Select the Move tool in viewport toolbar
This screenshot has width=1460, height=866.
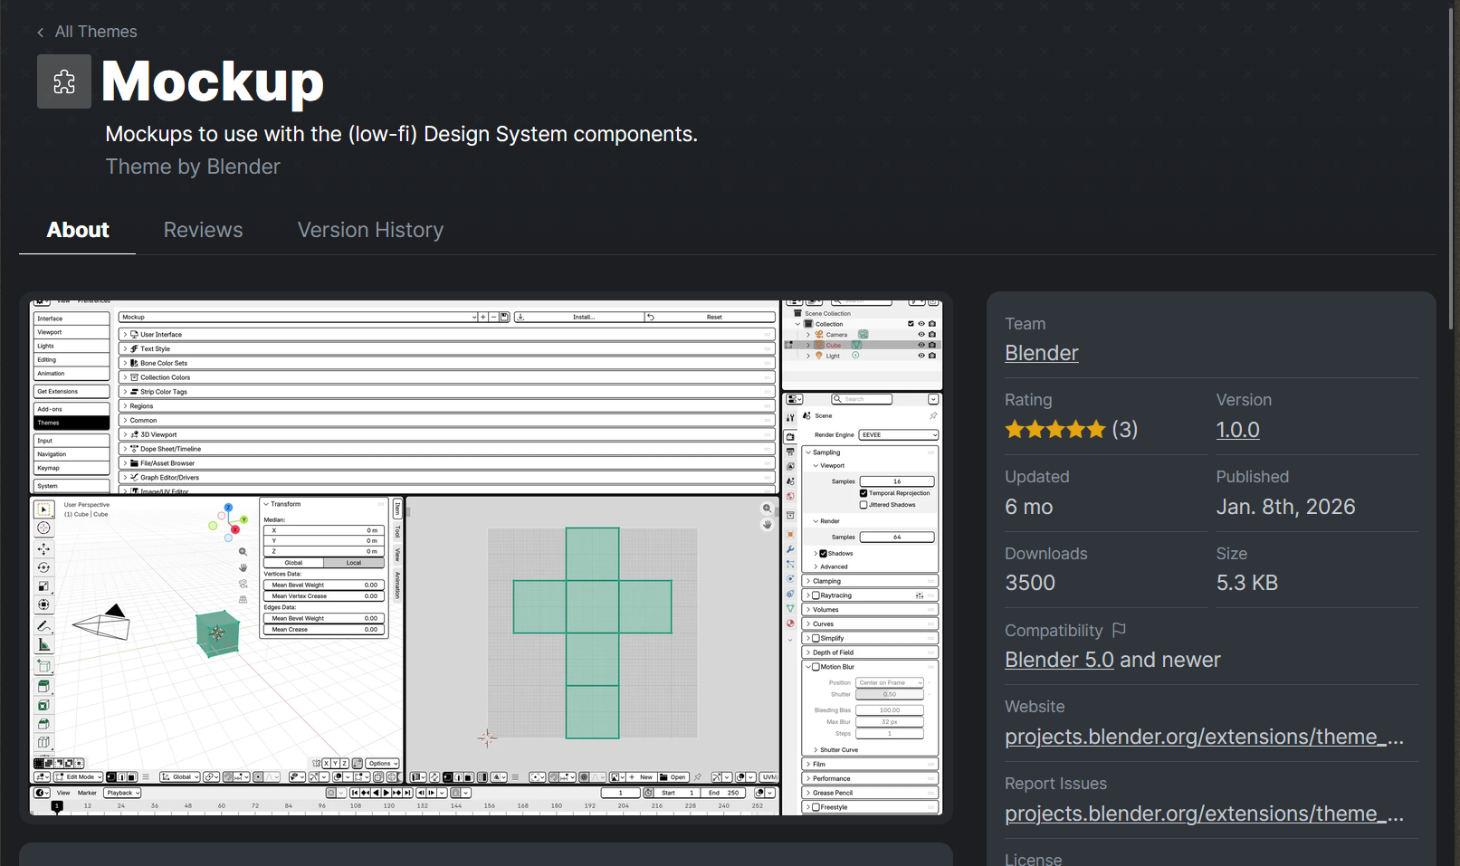[x=43, y=549]
